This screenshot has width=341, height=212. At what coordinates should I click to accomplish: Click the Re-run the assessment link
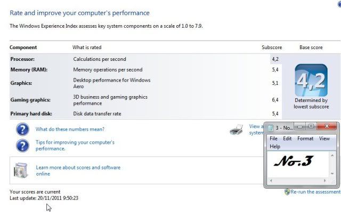pyautogui.click(x=315, y=192)
